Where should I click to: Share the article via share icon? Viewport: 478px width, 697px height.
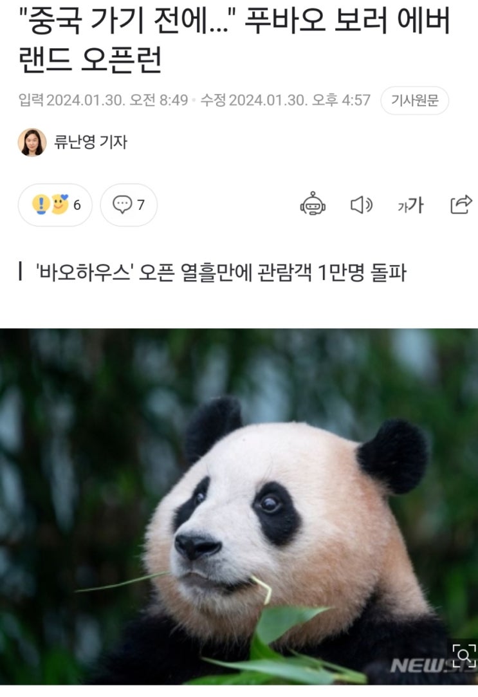pyautogui.click(x=460, y=205)
